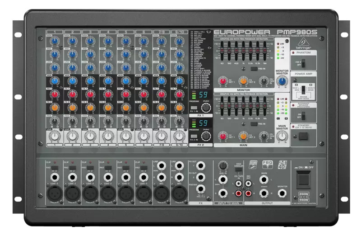The height and width of the screenshot is (240, 361).
Task: Click the FX 1 Program push knob
Action: pyautogui.click(x=206, y=108)
